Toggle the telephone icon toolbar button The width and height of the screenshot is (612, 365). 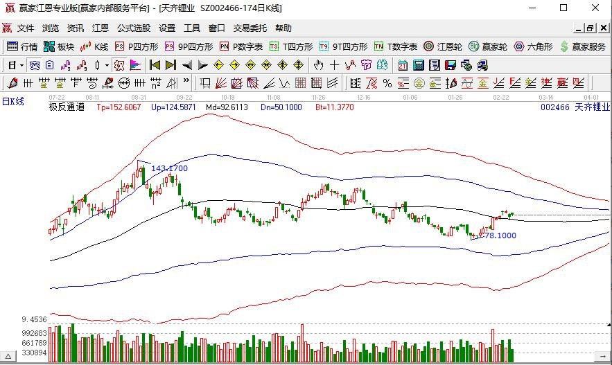click(34, 65)
